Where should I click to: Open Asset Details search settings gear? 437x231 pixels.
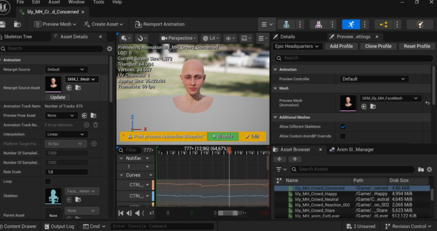coord(109,49)
